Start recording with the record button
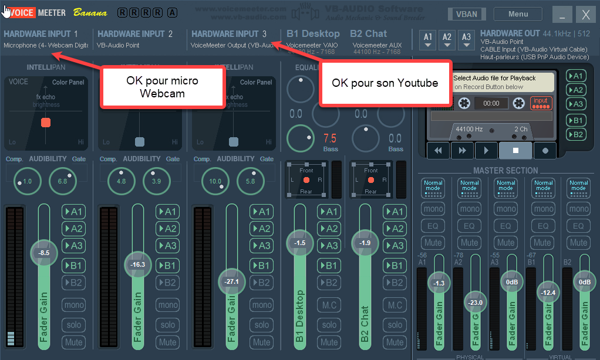Viewport: 600px width, 360px height. [545, 150]
